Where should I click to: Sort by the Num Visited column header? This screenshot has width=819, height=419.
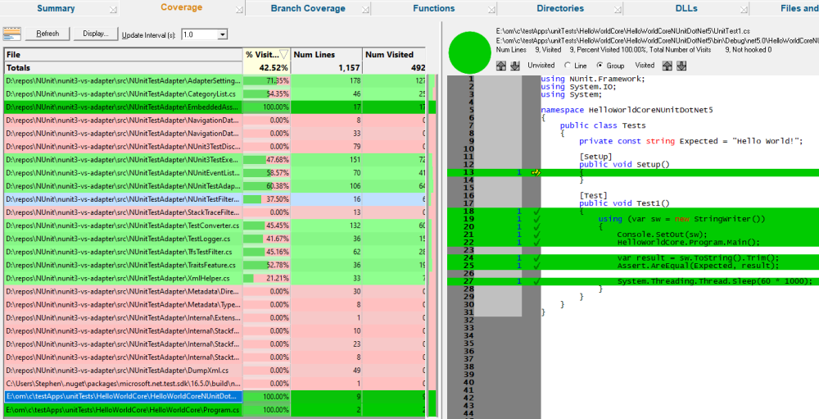395,54
